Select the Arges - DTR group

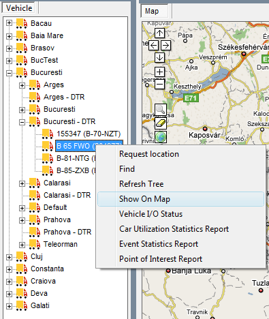point(64,97)
